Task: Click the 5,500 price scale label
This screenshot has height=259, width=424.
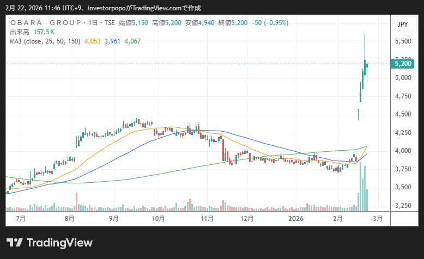Action: (x=403, y=41)
